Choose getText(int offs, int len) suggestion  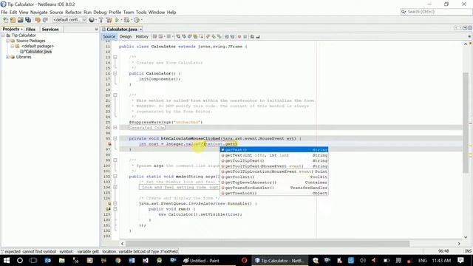[x=273, y=155]
